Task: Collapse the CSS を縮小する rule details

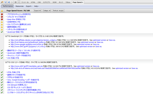Action: (13, 58)
